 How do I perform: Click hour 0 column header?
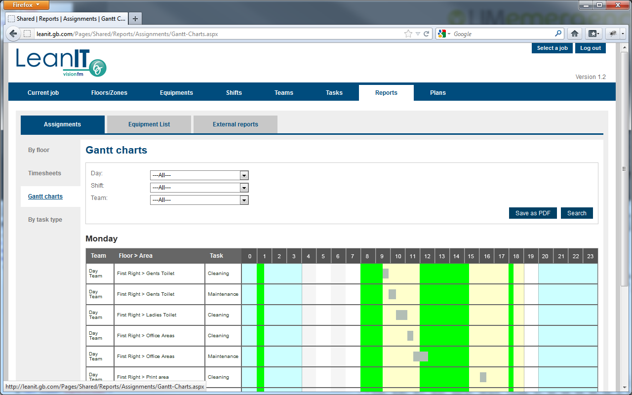click(249, 256)
